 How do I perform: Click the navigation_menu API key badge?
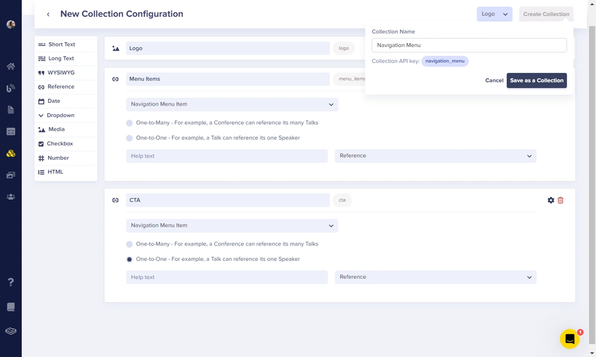(445, 61)
